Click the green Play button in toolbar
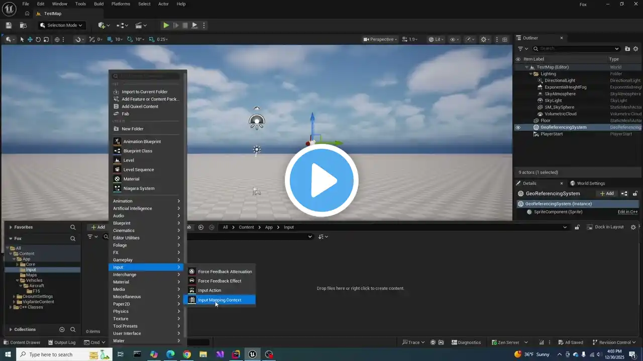This screenshot has height=361, width=643. [x=166, y=26]
